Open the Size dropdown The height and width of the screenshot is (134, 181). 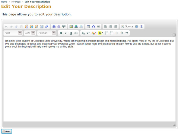click(x=30, y=33)
